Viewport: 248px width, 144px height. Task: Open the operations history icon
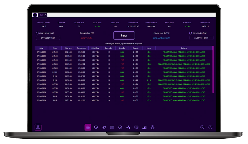point(96,127)
